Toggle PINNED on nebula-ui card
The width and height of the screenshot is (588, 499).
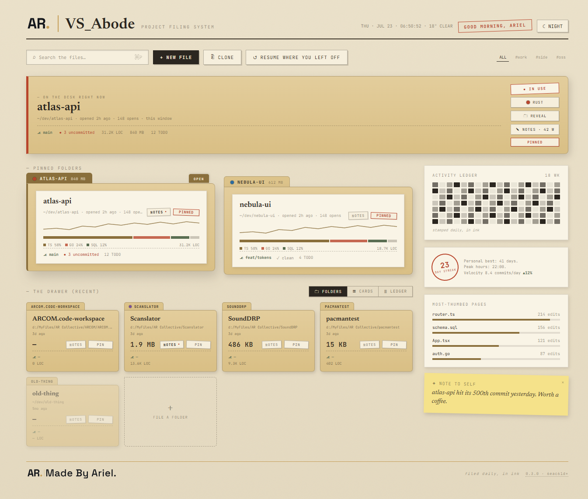point(384,216)
